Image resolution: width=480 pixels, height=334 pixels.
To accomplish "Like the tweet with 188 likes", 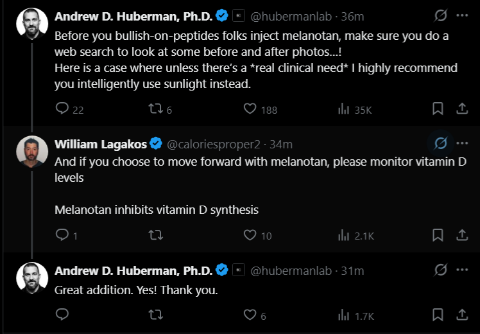I will tap(250, 109).
